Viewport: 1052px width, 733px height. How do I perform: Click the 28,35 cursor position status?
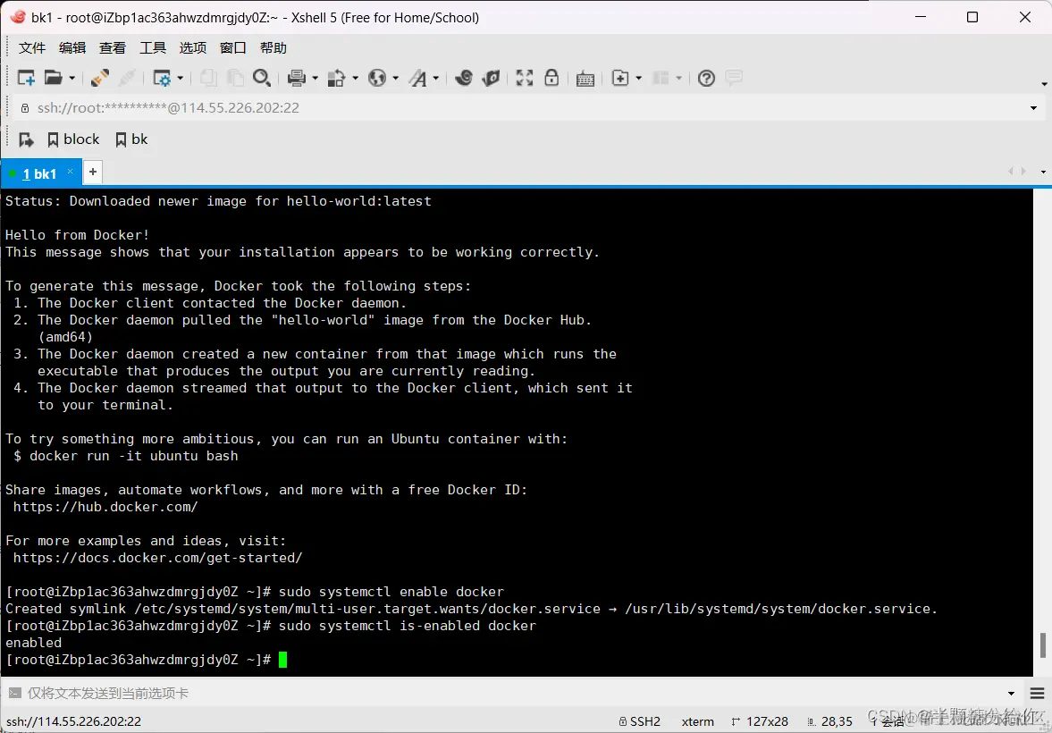[830, 721]
